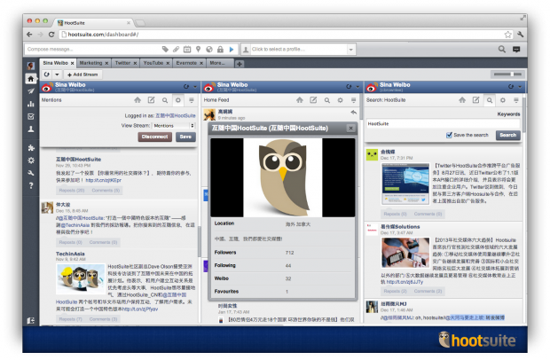The width and height of the screenshot is (550, 360).
Task: Switch to the Evernote tab
Action: coord(186,63)
